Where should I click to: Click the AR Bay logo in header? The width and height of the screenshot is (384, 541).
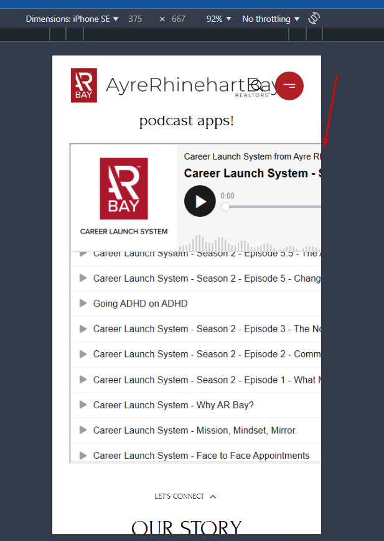[x=83, y=85]
